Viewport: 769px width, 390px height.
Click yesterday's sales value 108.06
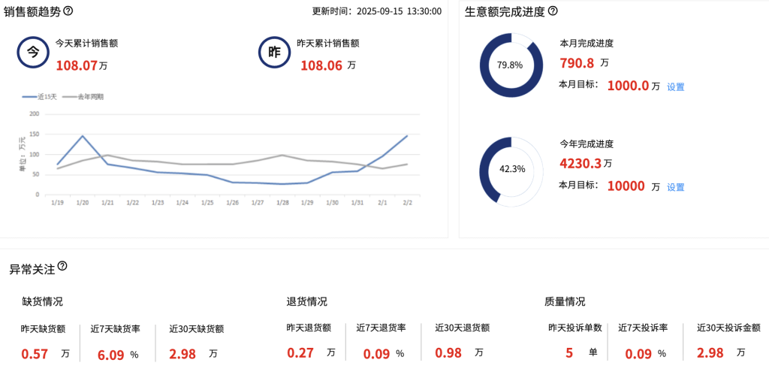pyautogui.click(x=321, y=65)
